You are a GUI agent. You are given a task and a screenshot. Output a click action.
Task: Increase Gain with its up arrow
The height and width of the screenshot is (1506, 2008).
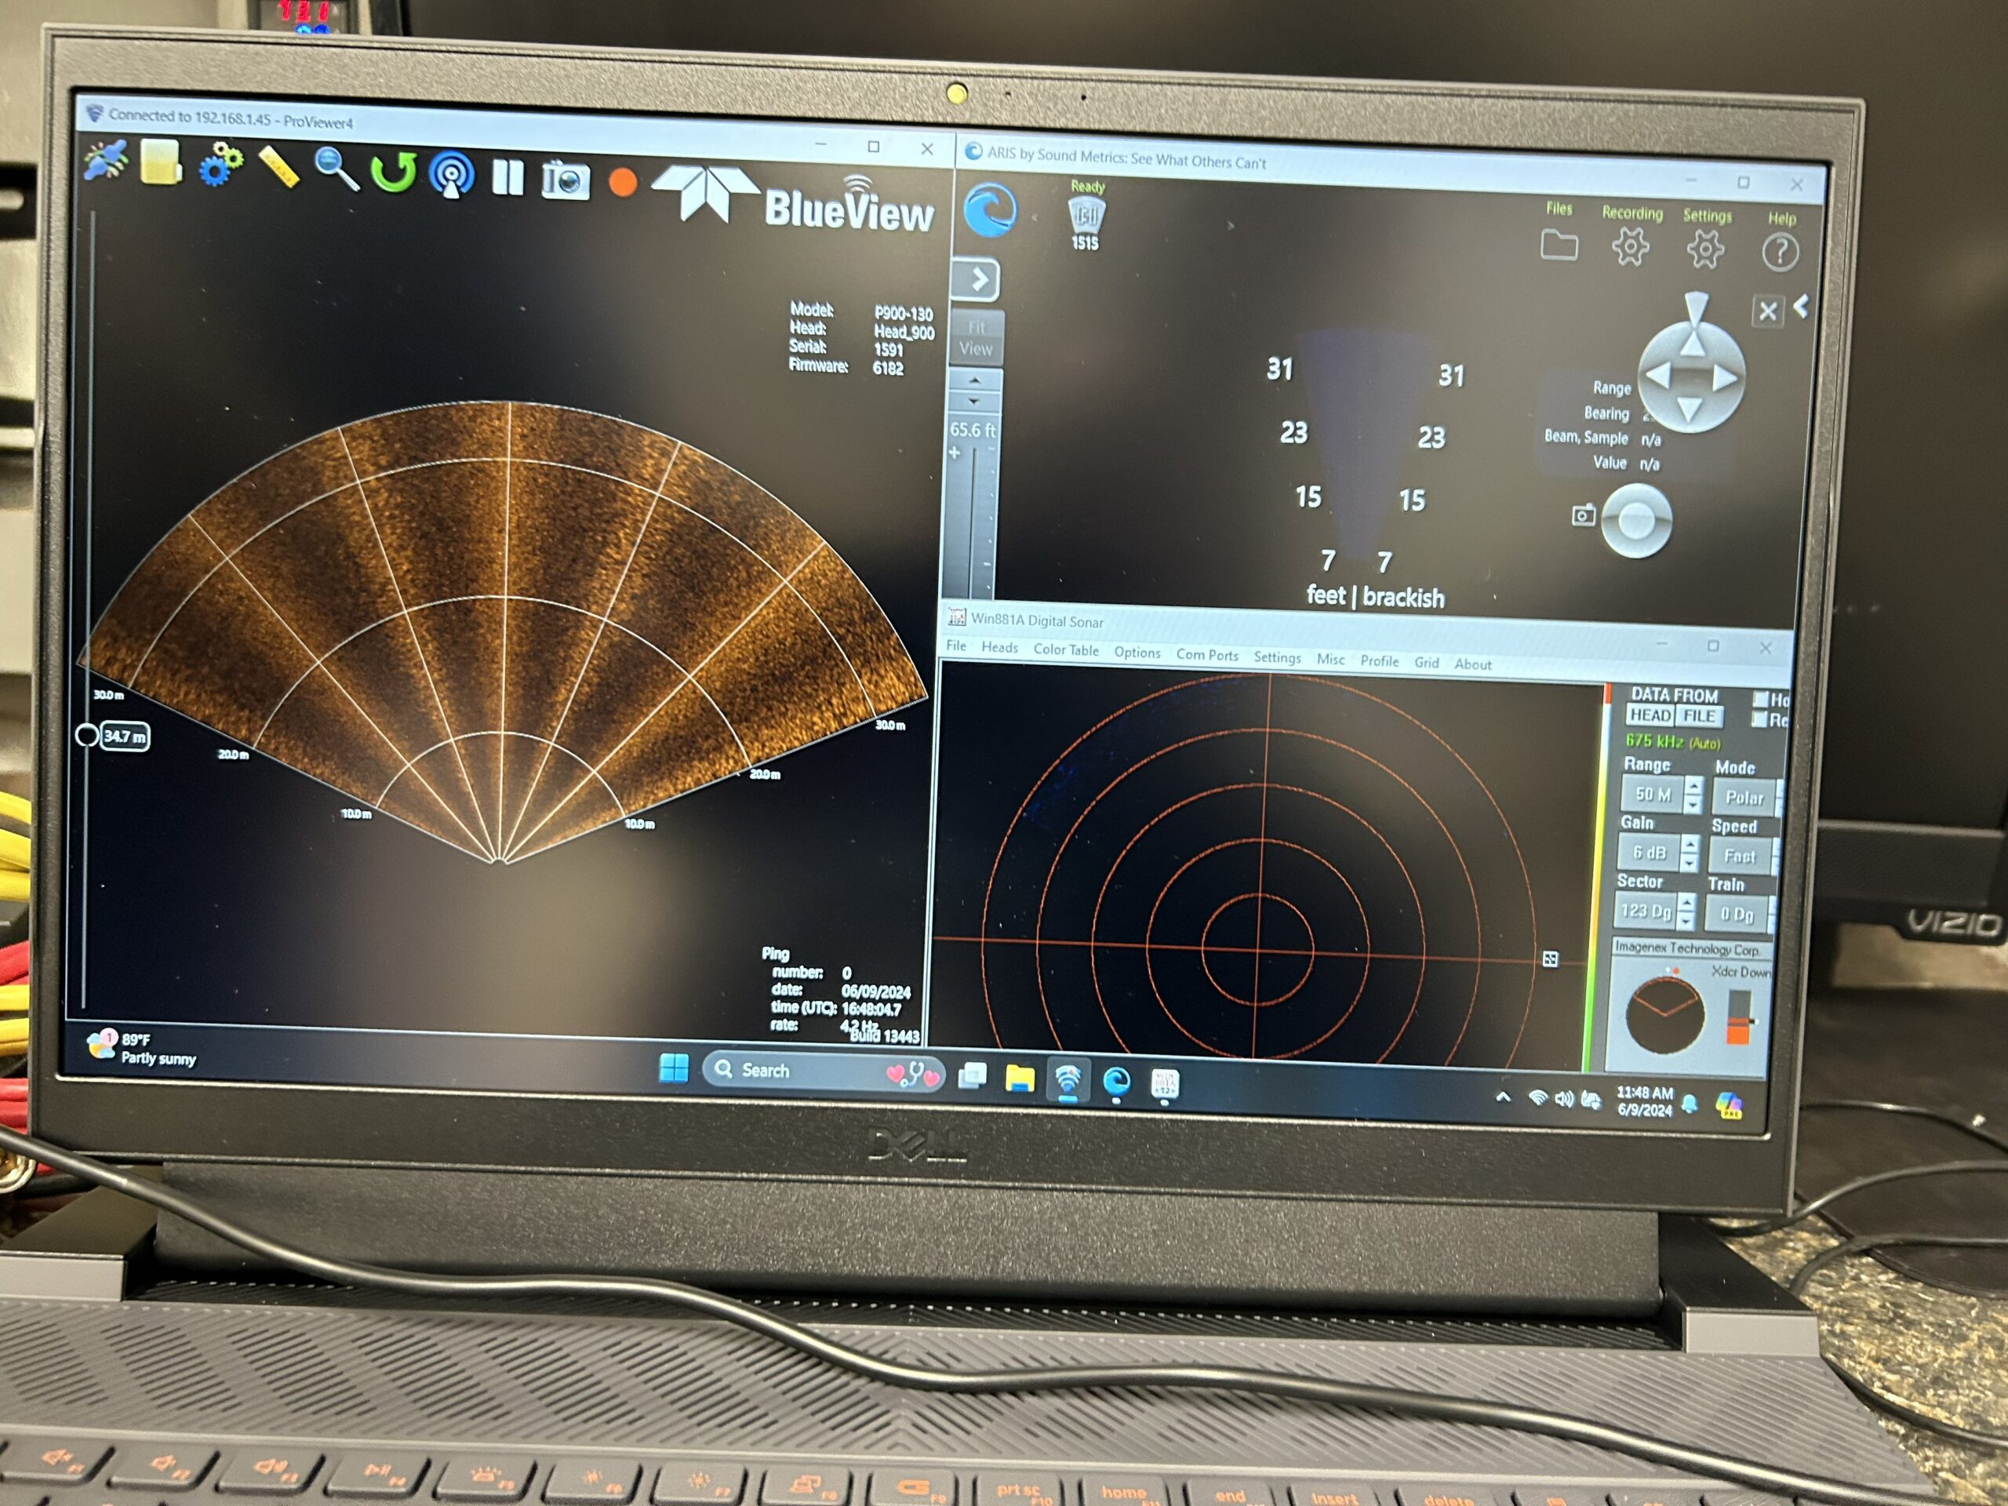click(x=1690, y=844)
